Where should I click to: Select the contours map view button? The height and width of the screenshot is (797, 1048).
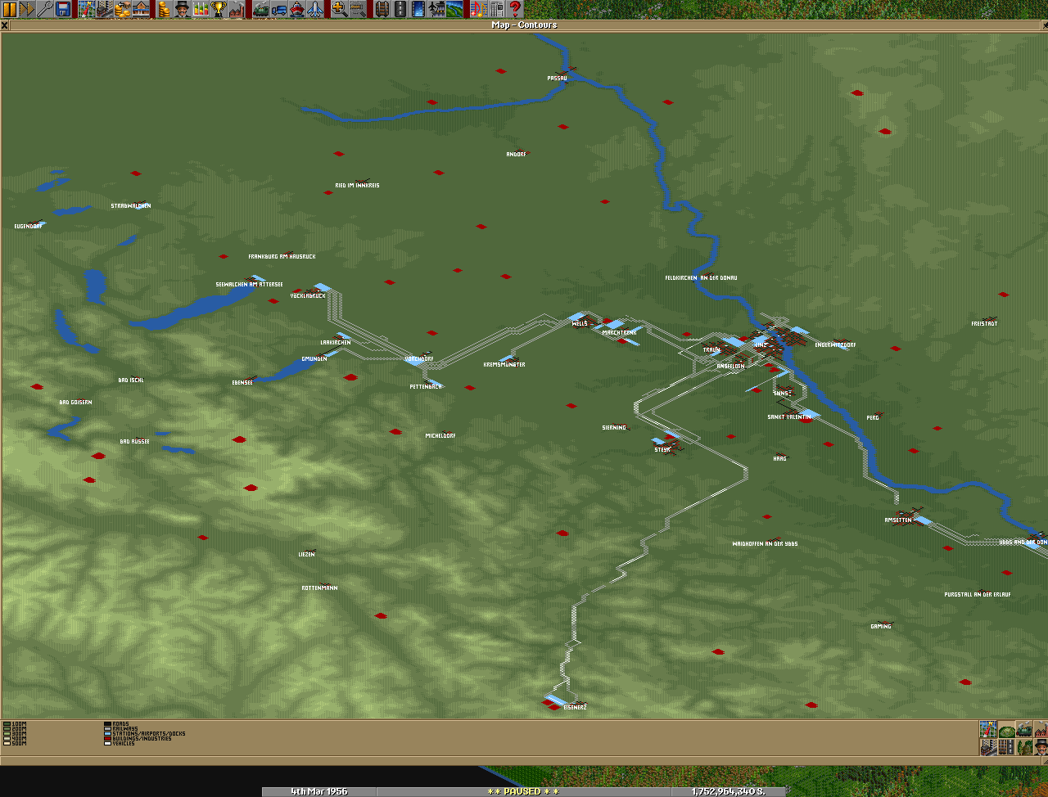pyautogui.click(x=1006, y=729)
